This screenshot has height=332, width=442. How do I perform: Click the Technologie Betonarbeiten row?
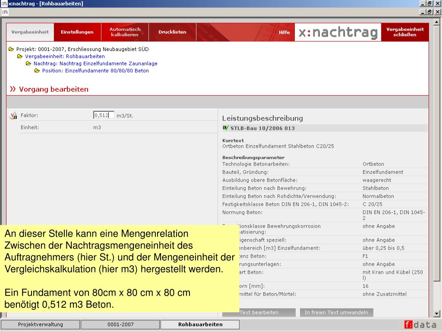click(325, 164)
